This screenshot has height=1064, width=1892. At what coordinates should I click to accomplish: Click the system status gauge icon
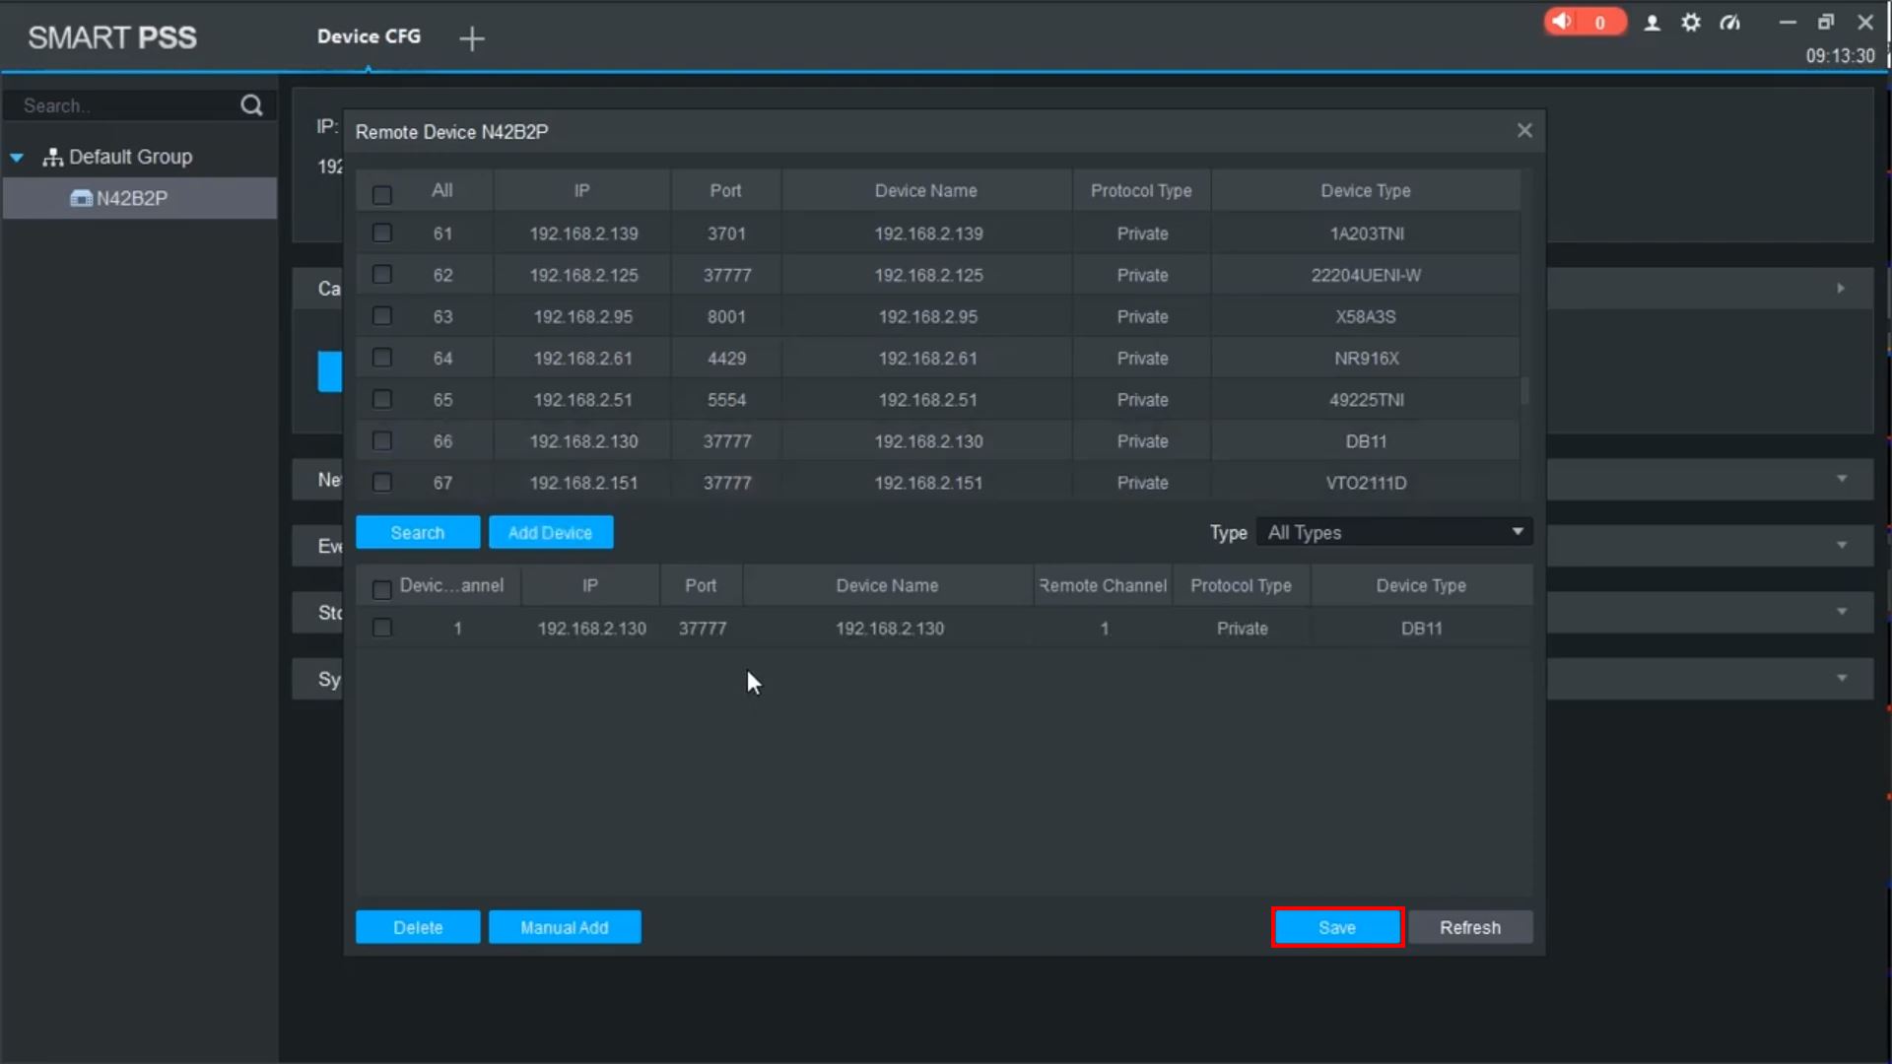point(1730,23)
